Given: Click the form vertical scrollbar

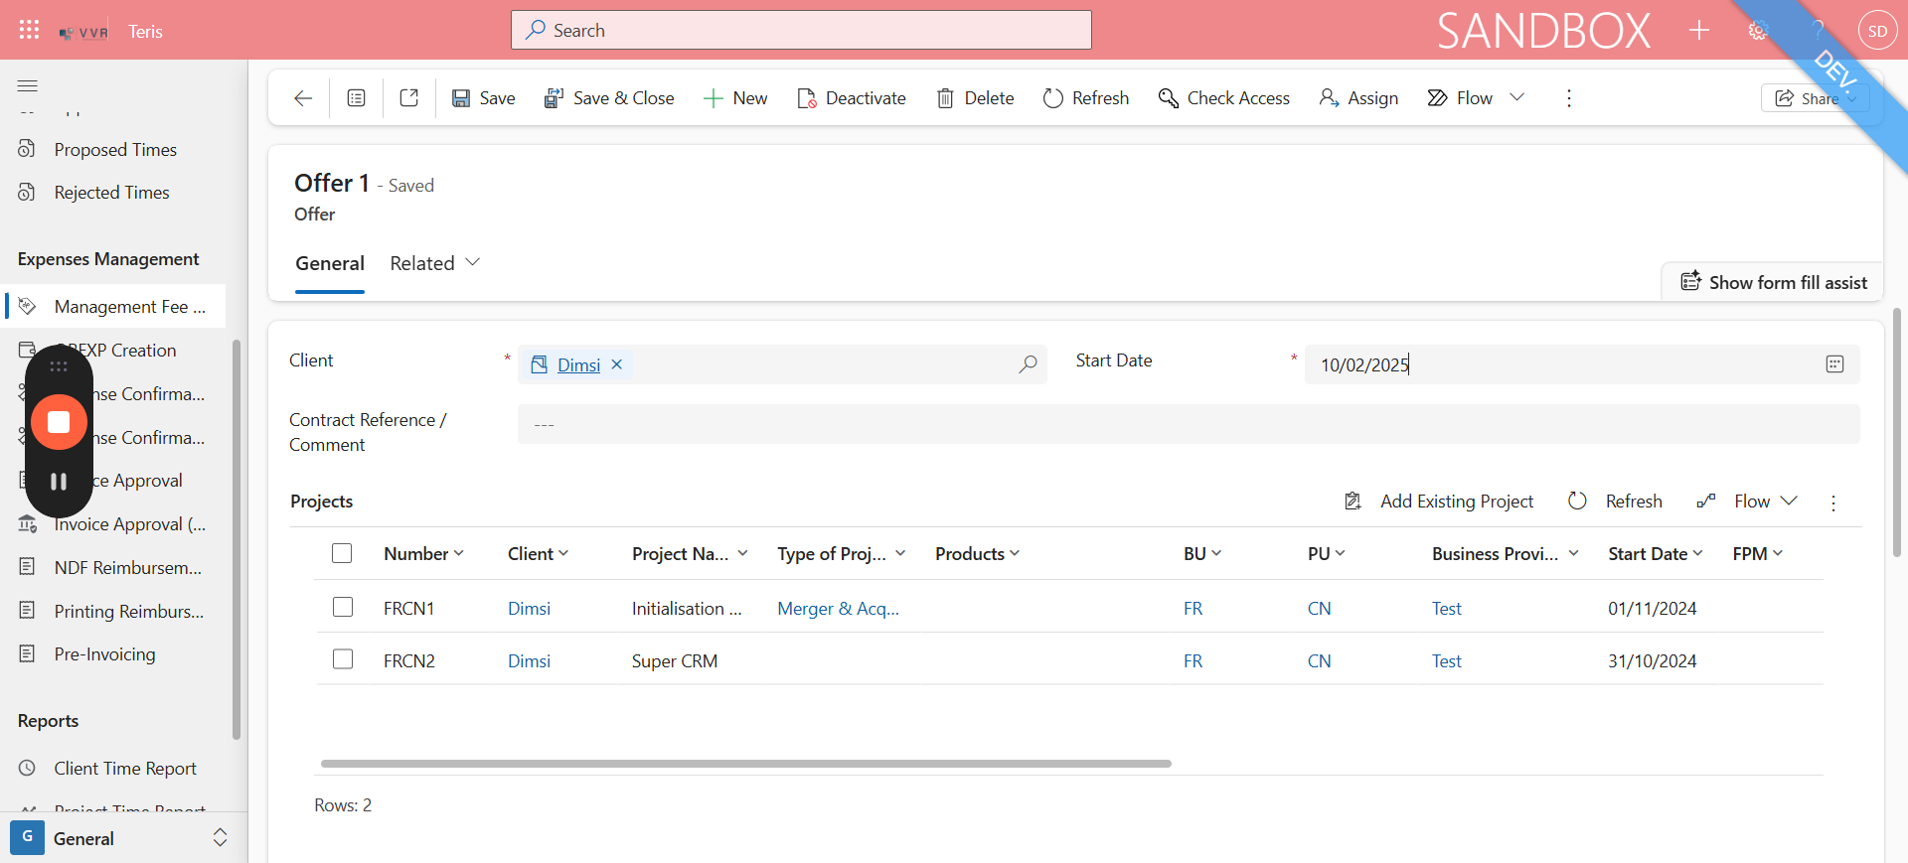Looking at the screenshot, I should click(x=1897, y=432).
